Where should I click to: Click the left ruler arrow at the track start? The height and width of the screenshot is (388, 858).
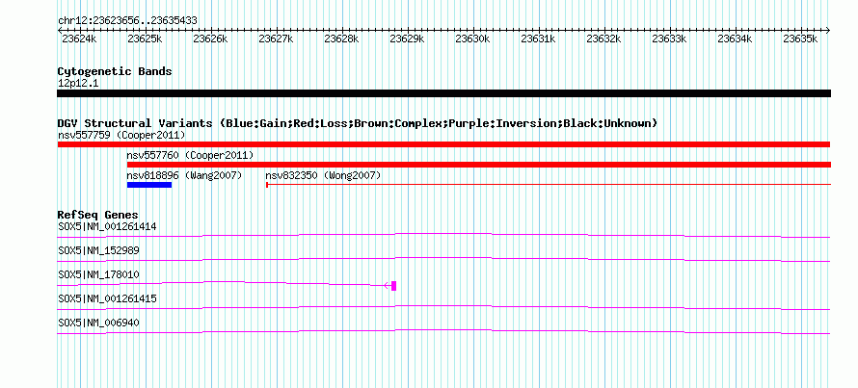click(x=60, y=30)
